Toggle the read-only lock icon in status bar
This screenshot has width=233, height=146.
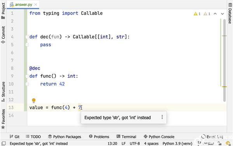(219, 143)
